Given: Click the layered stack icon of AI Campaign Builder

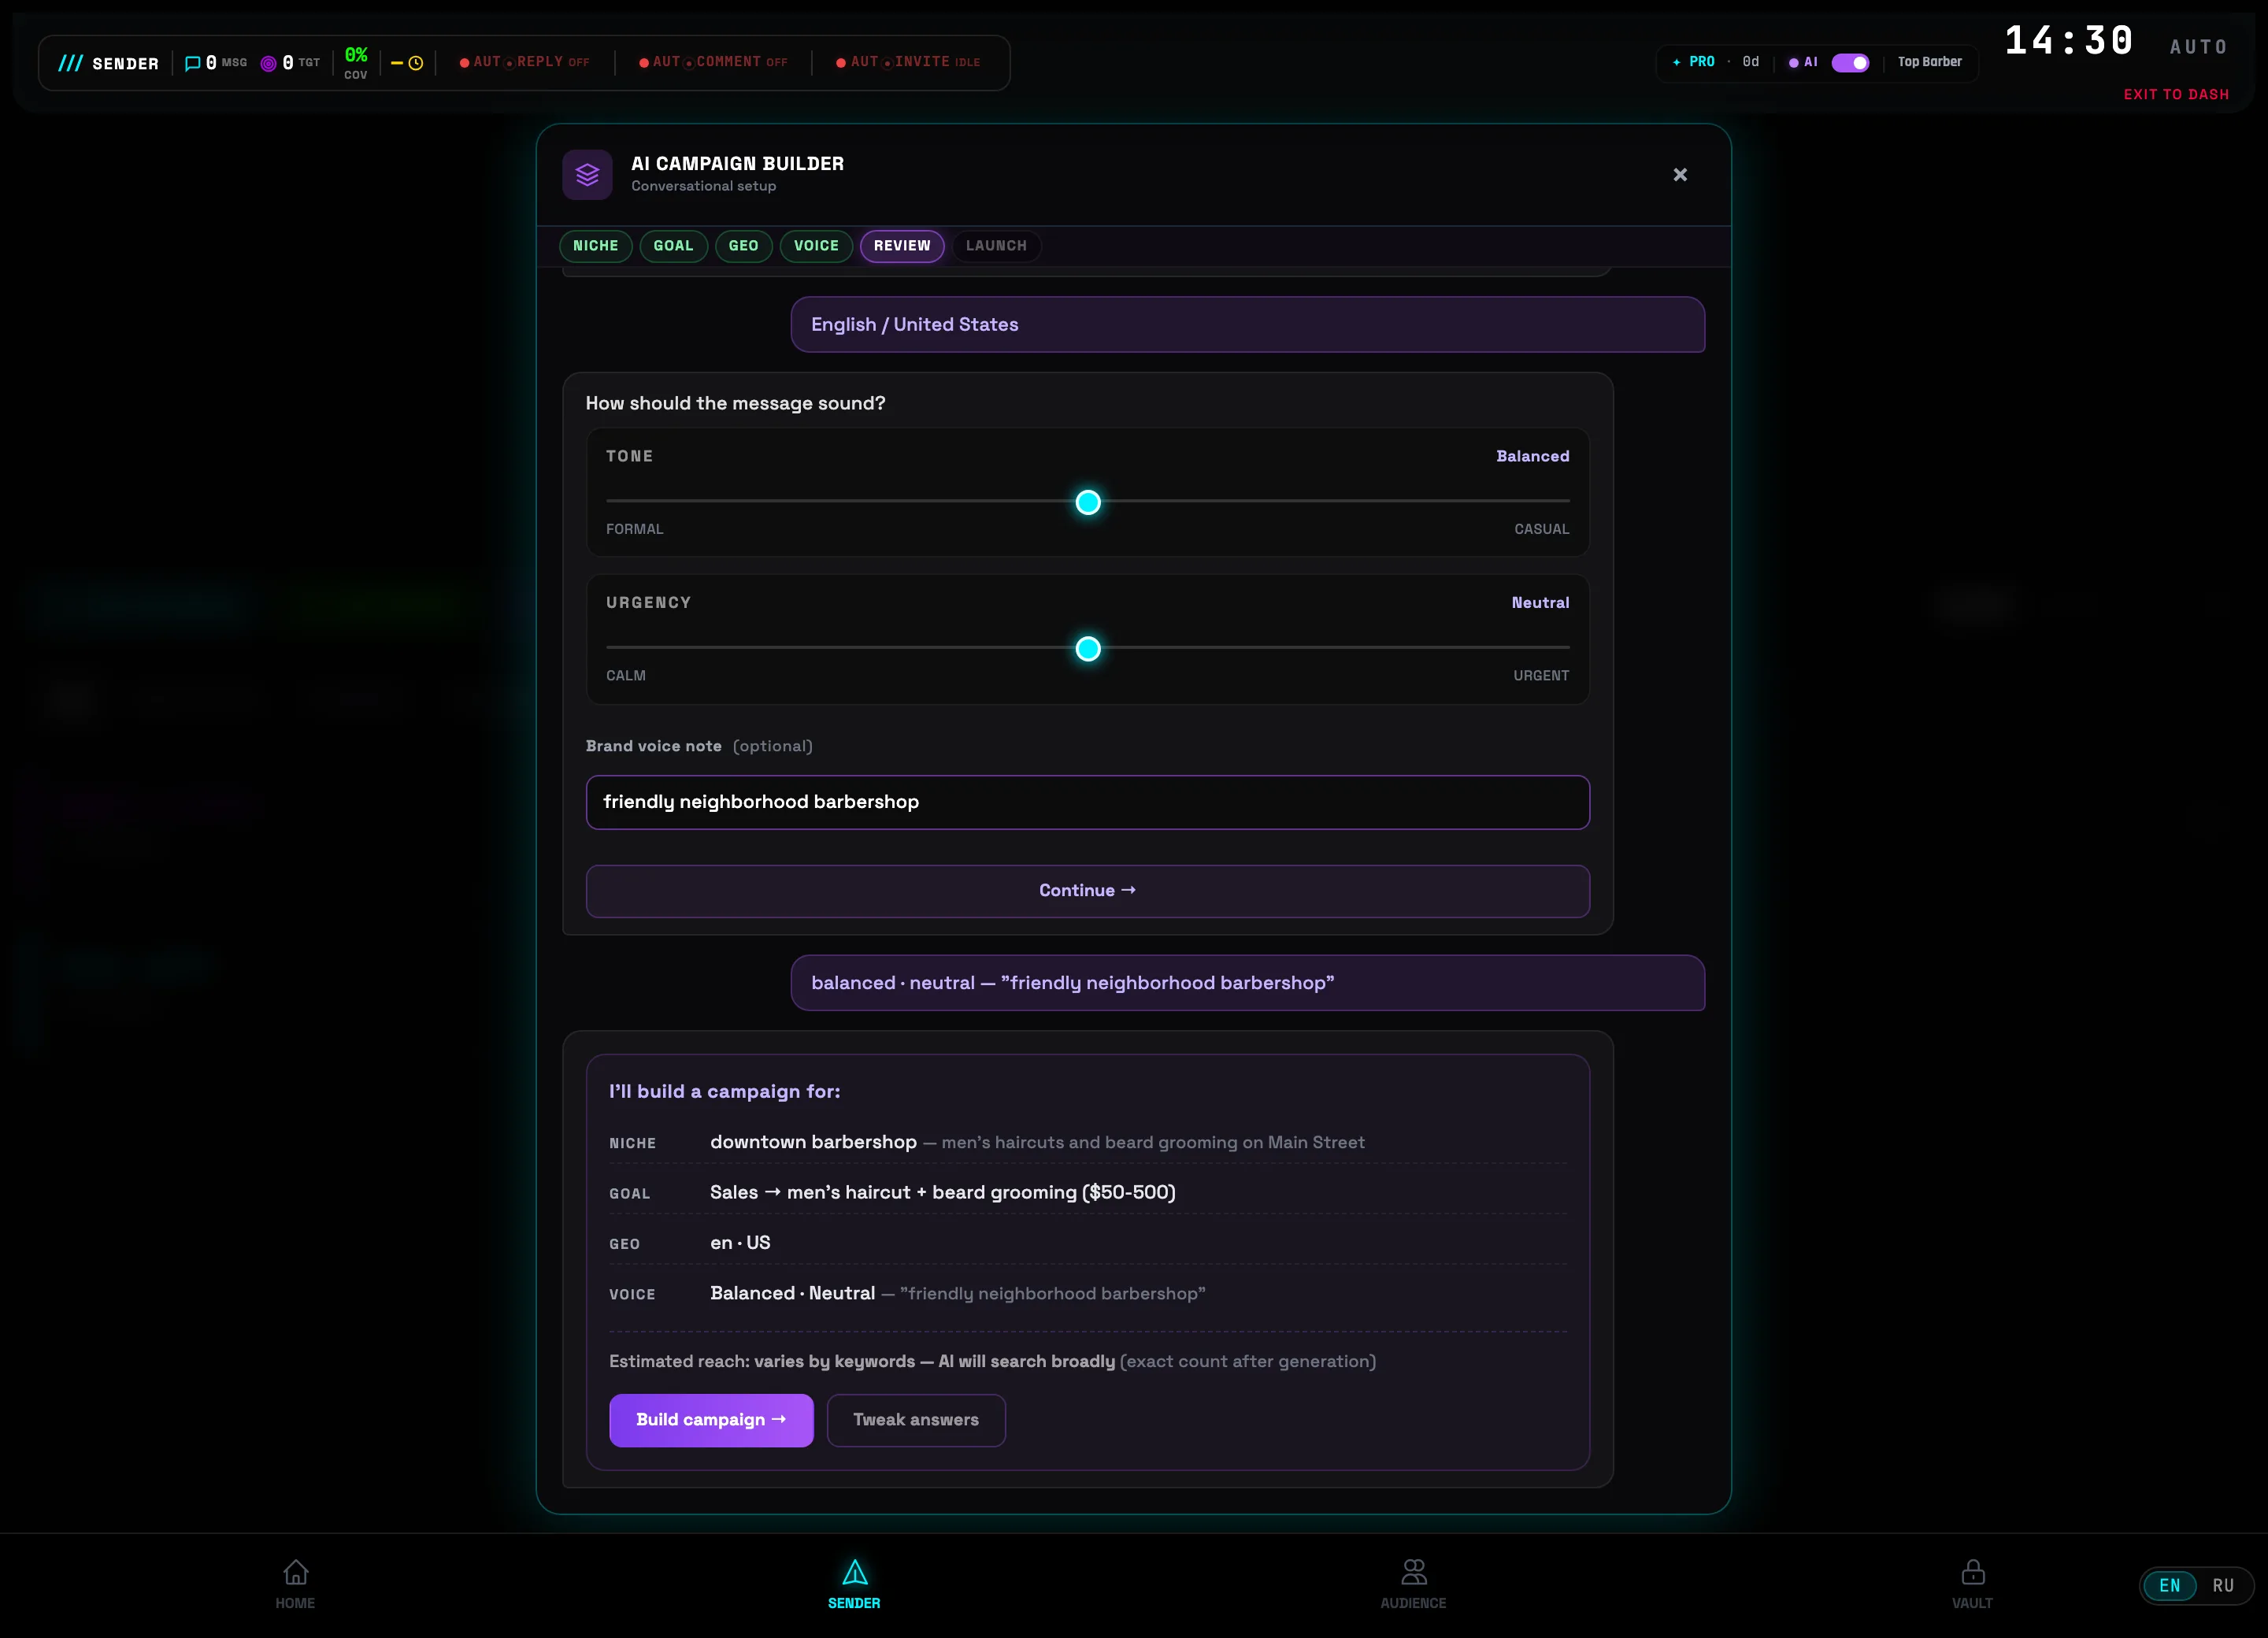Looking at the screenshot, I should [587, 175].
